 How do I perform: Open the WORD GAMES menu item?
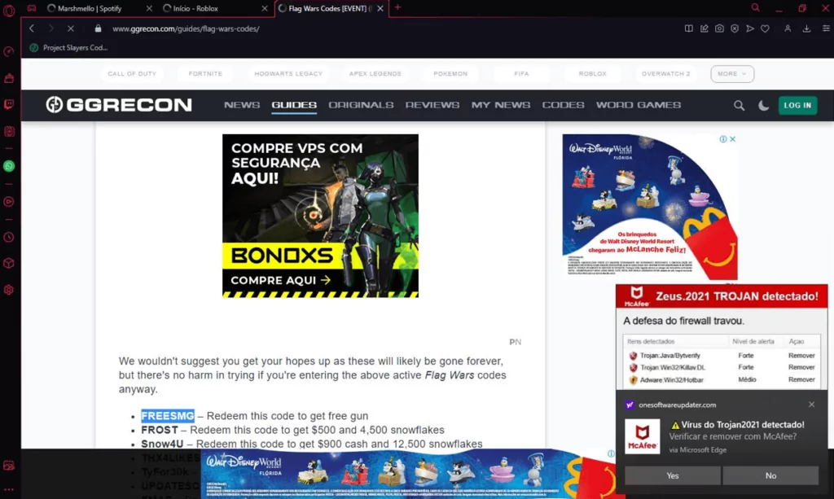(x=639, y=105)
